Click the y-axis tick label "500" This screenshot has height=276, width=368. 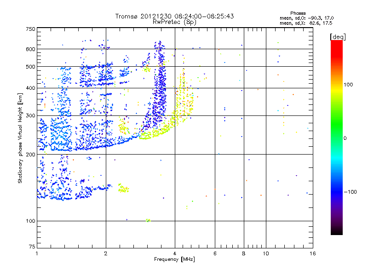pyautogui.click(x=30, y=67)
